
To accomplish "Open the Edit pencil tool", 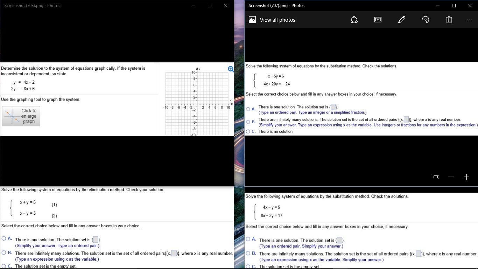I will click(402, 20).
